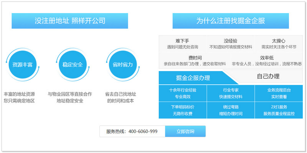Image resolution: width=307 pixels, height=153 pixels.
Task: Click the 行业专家 快速提交材料 tile
Action: click(231, 93)
